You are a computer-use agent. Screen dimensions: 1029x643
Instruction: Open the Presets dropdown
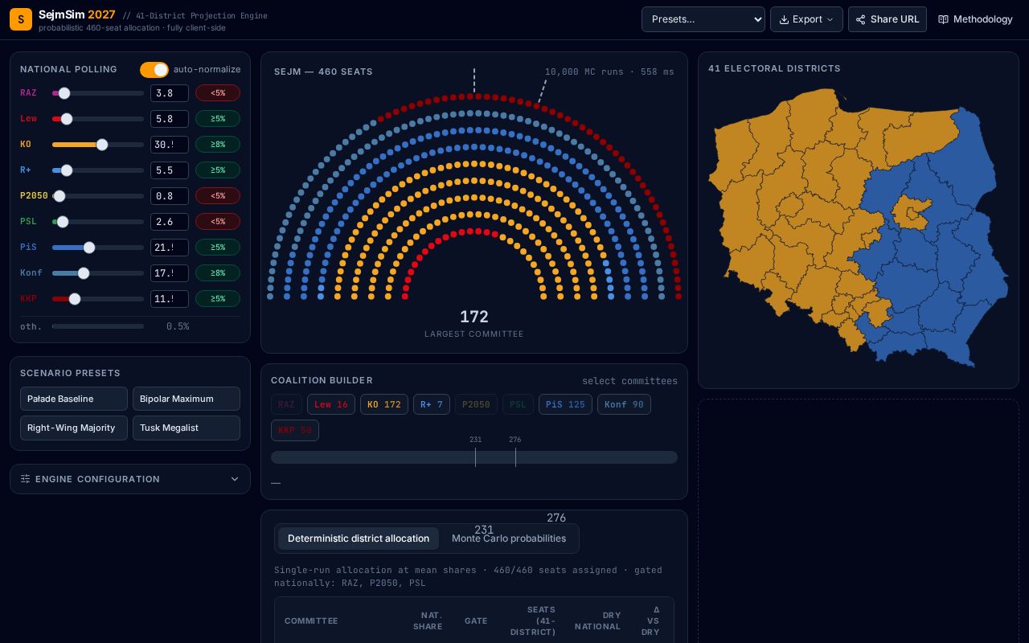pos(703,19)
